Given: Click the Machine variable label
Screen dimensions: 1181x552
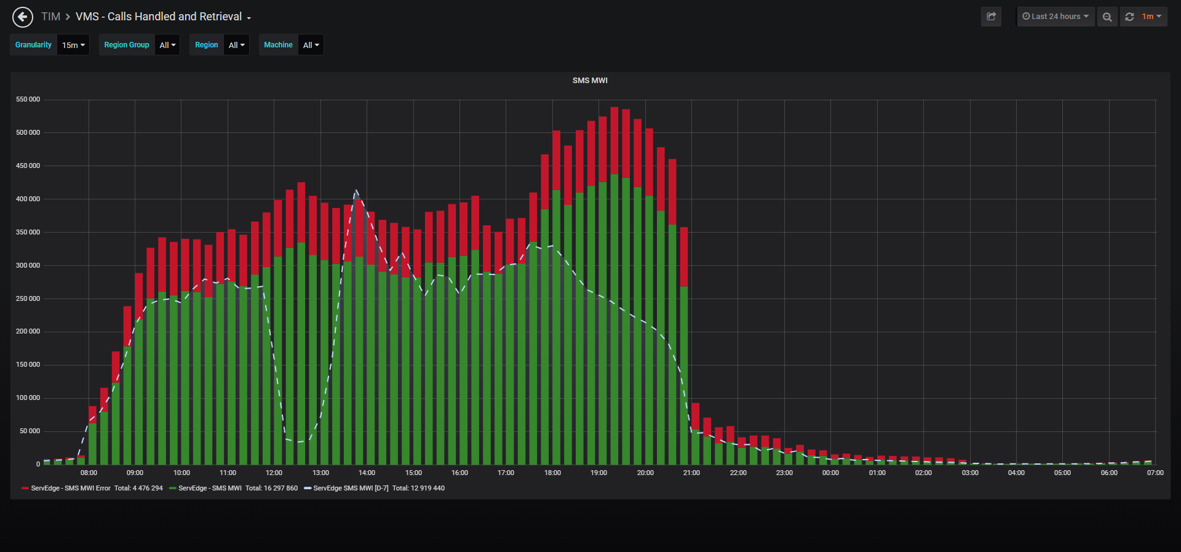Looking at the screenshot, I should click(x=278, y=45).
